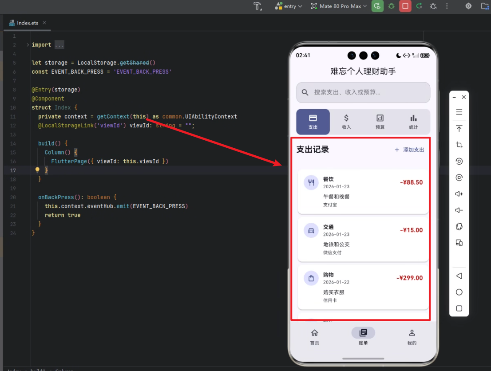Open the 交通 expense record card

(363, 240)
